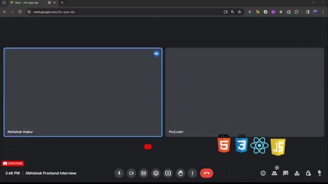Viewport: 328px width, 184px height.
Task: Open the More options three-dot menu
Action: (x=193, y=173)
